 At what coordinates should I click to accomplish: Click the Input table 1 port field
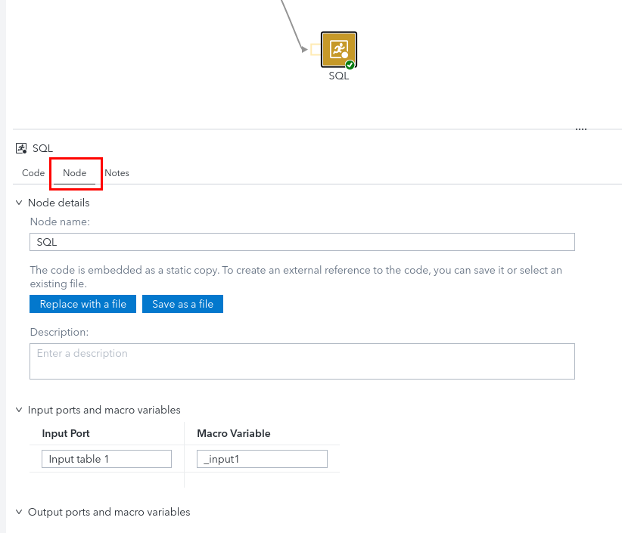tap(107, 459)
